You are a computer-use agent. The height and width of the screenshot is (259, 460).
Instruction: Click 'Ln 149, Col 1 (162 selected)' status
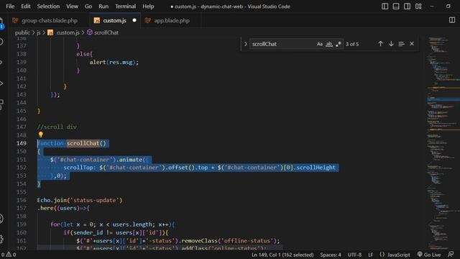[x=282, y=255]
